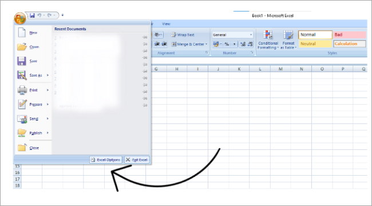Pin the first recent document entry
Viewport: 372px width, 206px height.
145,37
